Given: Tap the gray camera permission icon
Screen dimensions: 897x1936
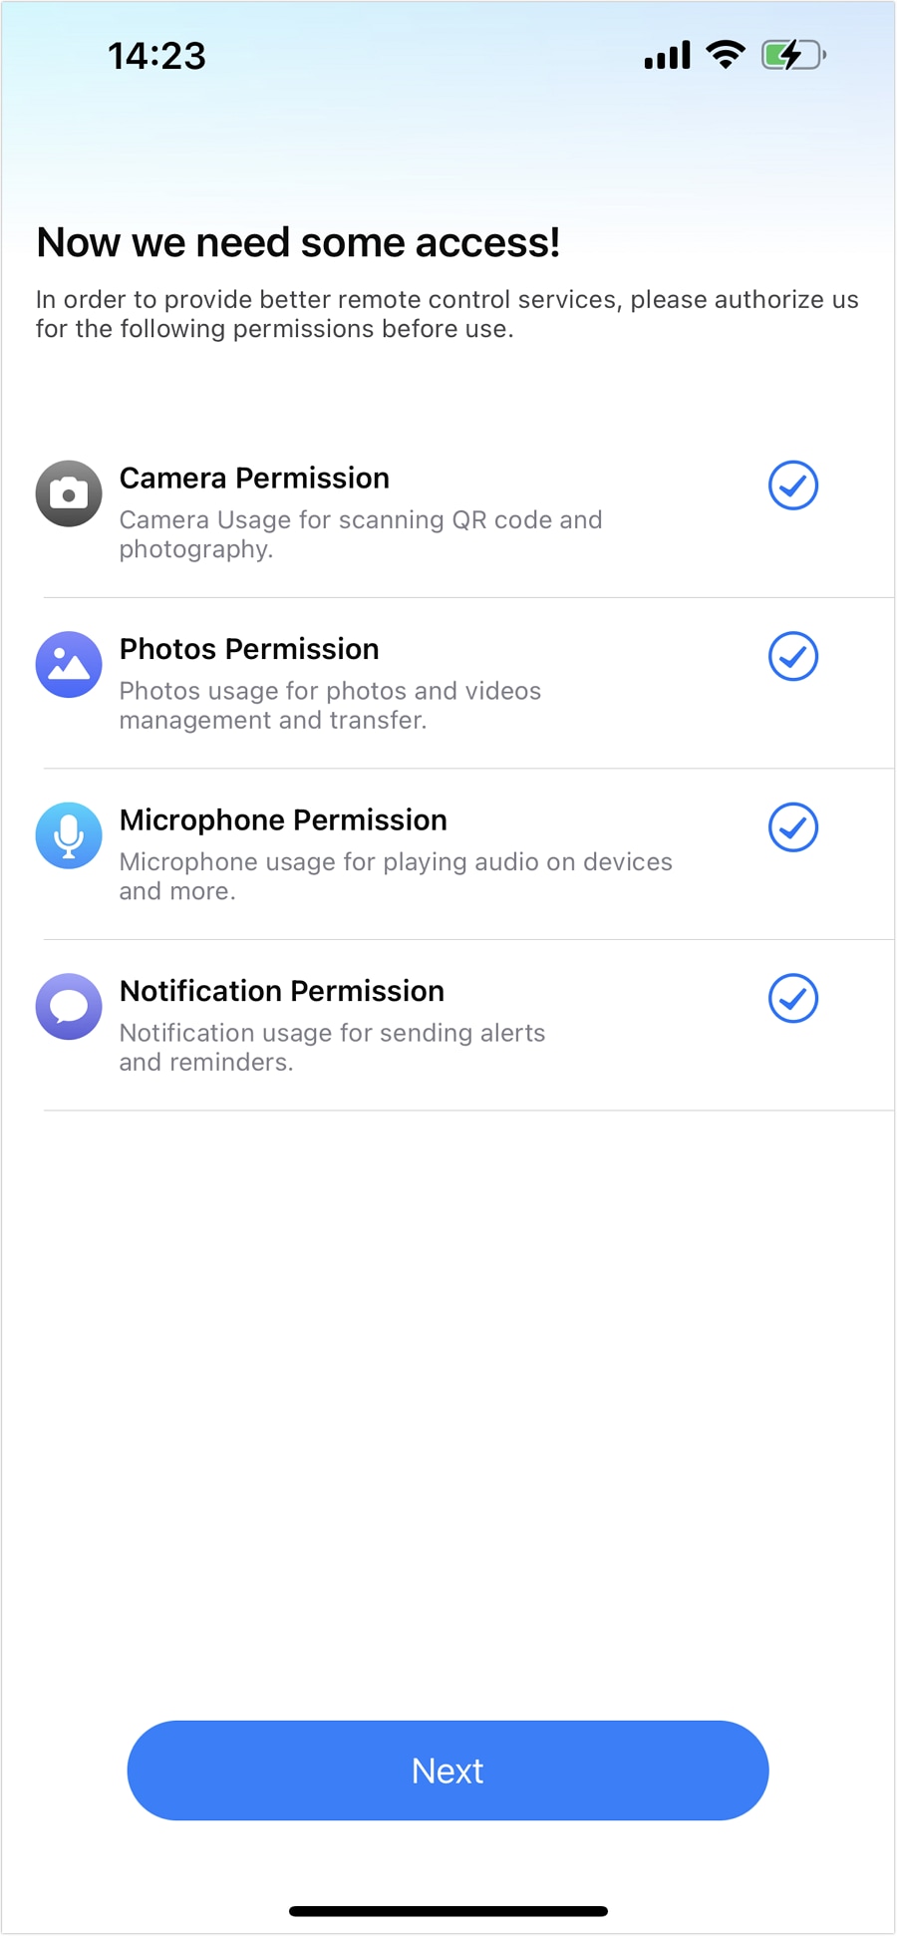Looking at the screenshot, I should tap(69, 493).
